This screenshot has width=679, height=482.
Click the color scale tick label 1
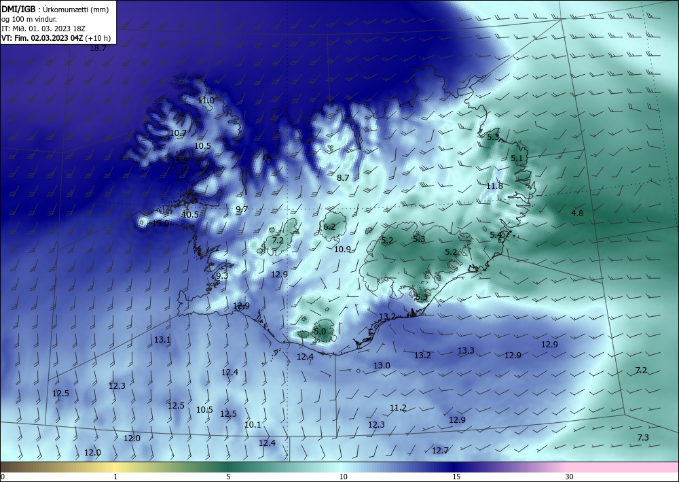point(115,477)
